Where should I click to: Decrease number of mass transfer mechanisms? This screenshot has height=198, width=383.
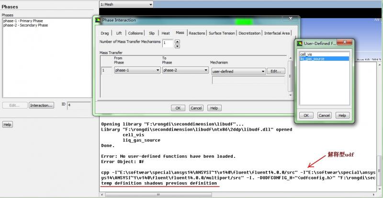pyautogui.click(x=178, y=46)
